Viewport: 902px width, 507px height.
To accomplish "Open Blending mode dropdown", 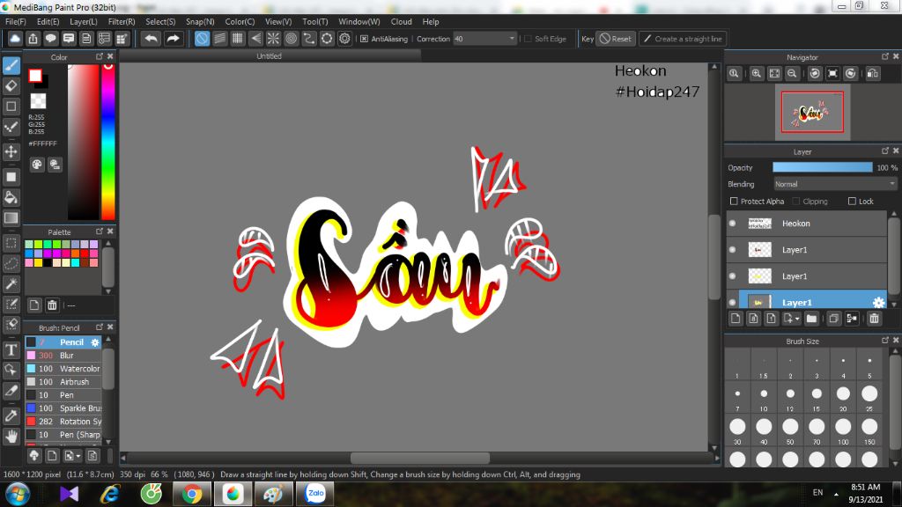I will (x=835, y=184).
